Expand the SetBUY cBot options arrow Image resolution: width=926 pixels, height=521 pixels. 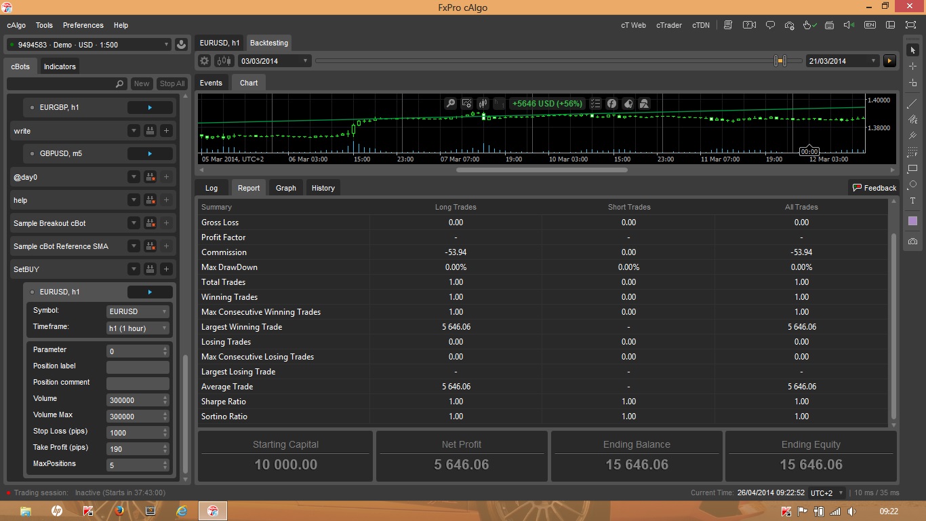click(x=134, y=269)
